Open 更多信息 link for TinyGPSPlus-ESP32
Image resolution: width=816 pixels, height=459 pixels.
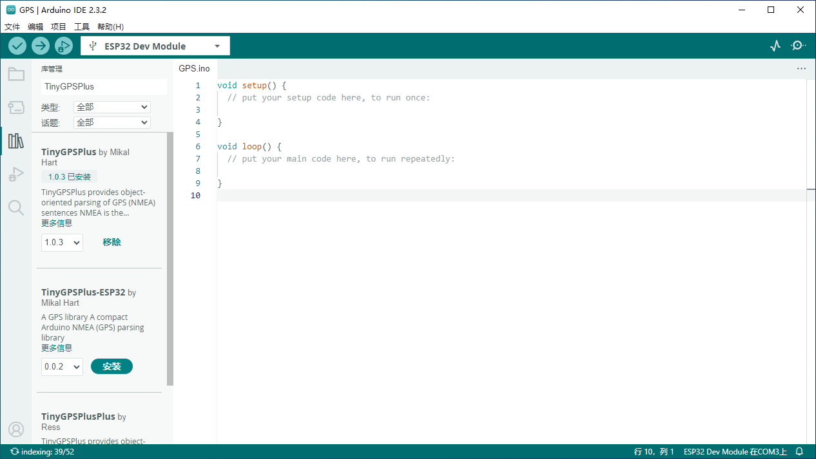[x=57, y=348]
